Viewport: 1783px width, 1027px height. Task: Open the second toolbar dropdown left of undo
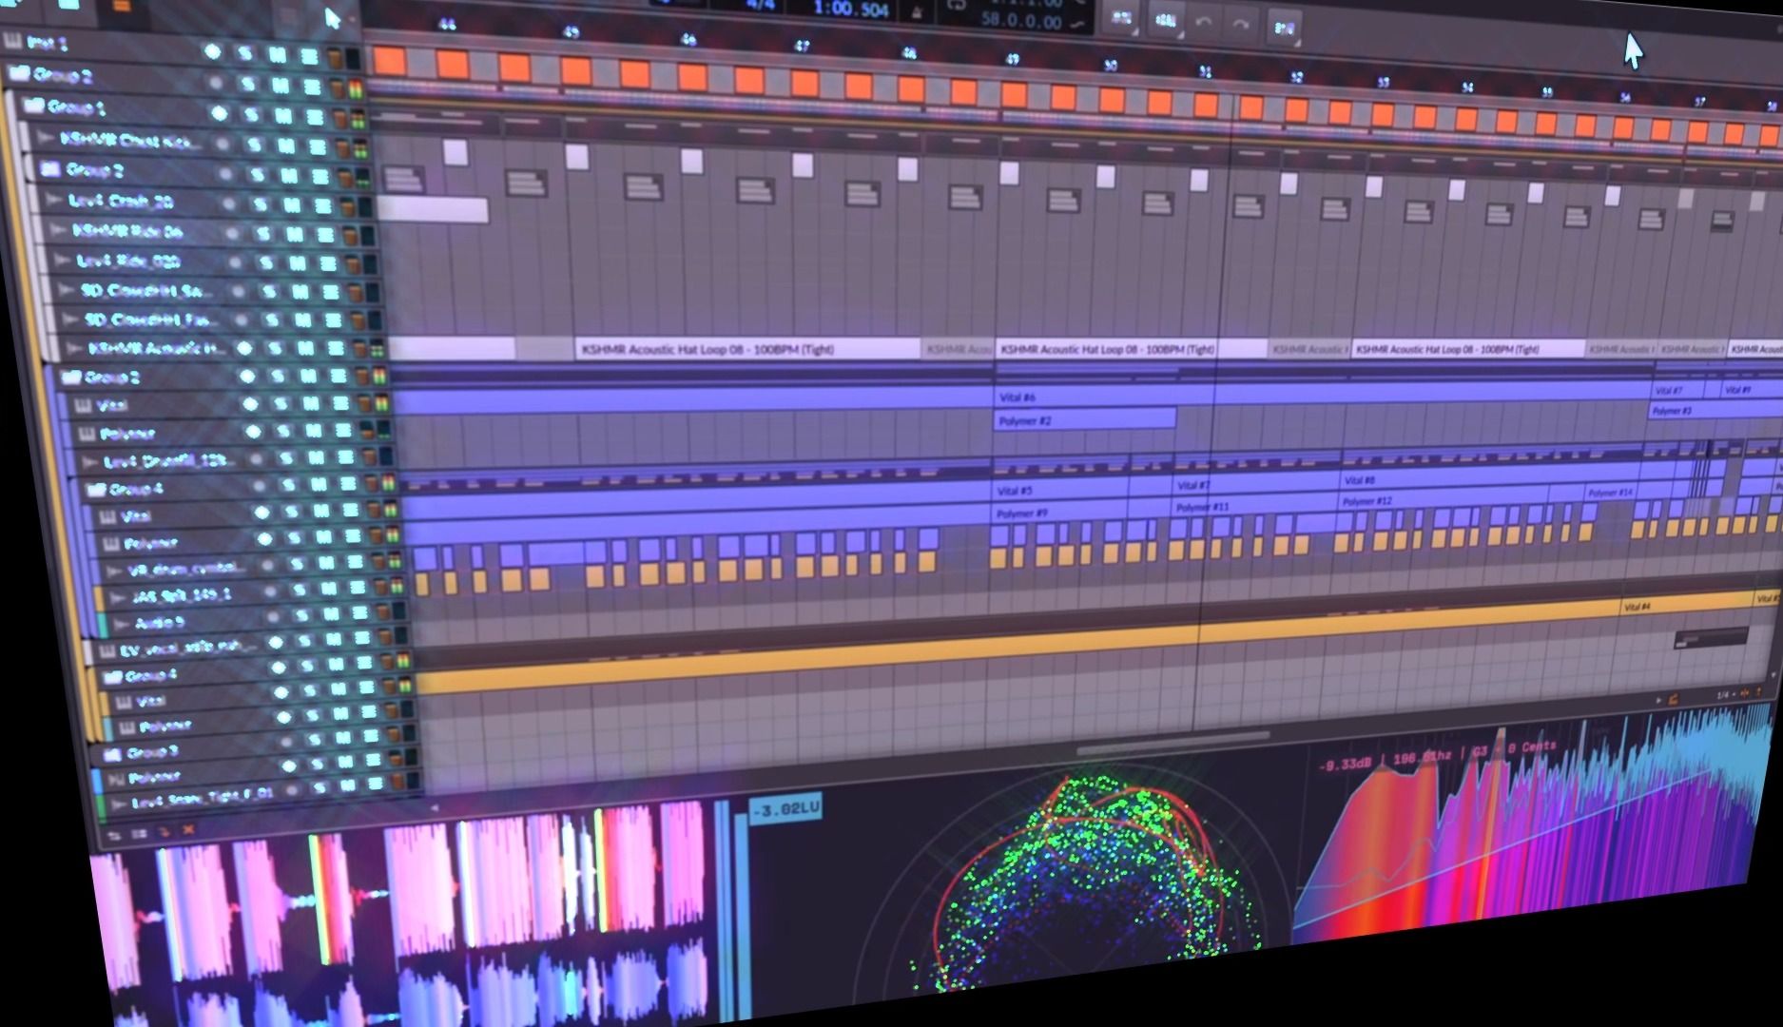click(1165, 20)
